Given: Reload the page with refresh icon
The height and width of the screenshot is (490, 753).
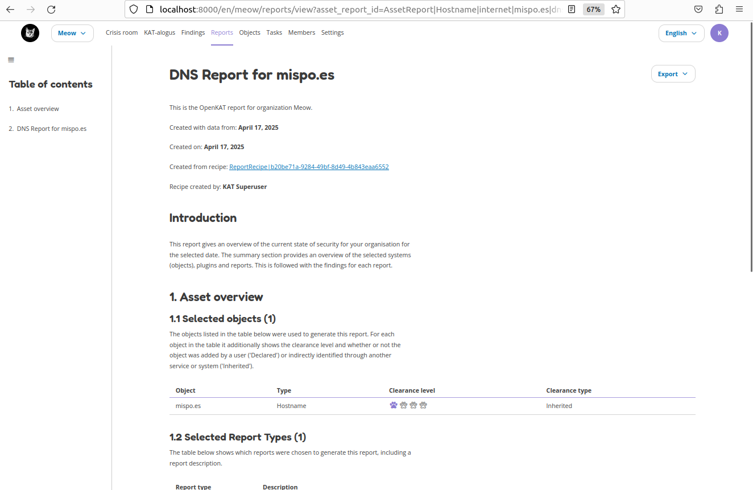Looking at the screenshot, I should point(51,9).
